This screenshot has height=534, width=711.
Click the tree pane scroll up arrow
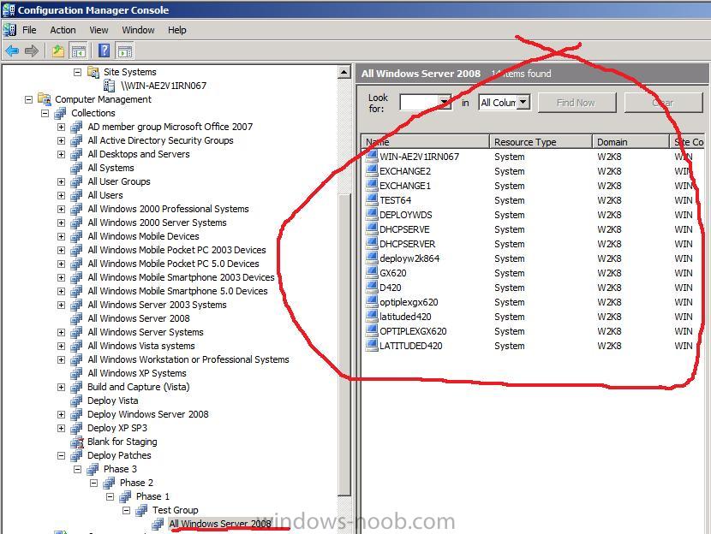tap(344, 72)
